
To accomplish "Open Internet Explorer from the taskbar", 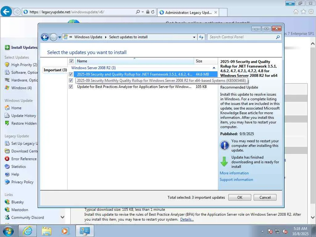I will (27, 231).
